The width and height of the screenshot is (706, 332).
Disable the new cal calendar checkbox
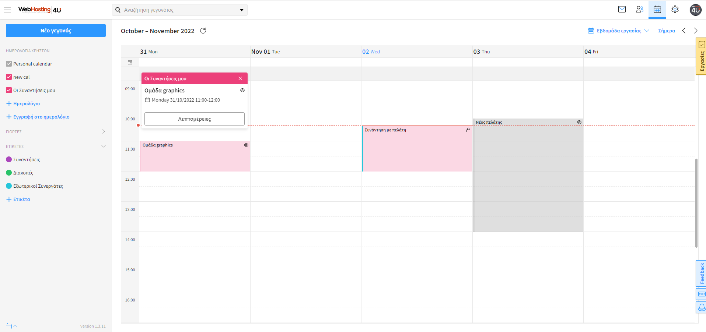pyautogui.click(x=8, y=77)
